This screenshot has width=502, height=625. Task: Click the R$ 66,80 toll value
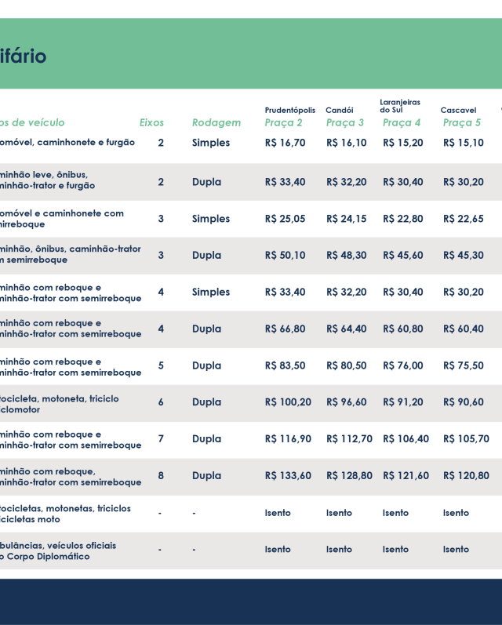[x=285, y=329]
